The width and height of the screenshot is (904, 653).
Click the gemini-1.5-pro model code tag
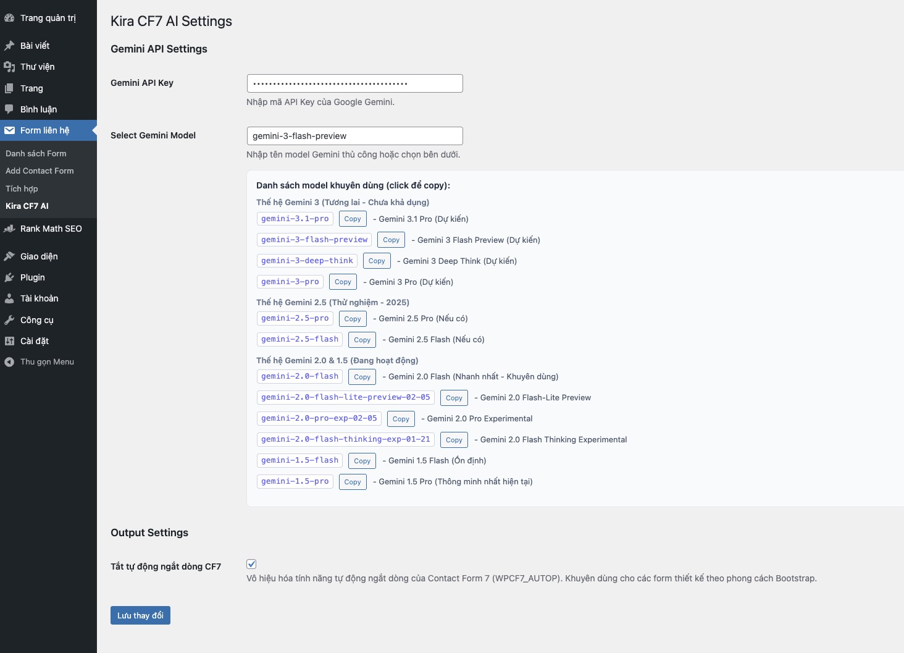tap(295, 481)
